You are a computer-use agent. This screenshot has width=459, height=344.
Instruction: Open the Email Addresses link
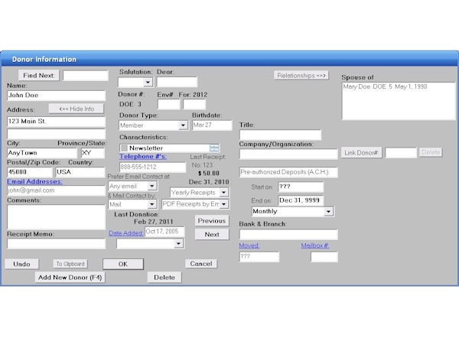point(34,181)
